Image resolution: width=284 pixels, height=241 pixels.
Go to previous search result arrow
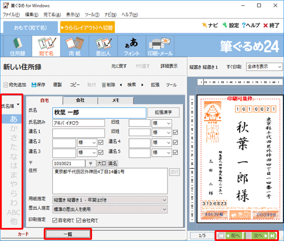pyautogui.click(x=121, y=85)
